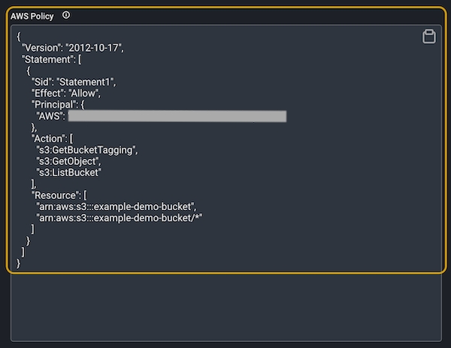Click the info icon beside AWS Policy
The height and width of the screenshot is (348, 451).
click(66, 15)
